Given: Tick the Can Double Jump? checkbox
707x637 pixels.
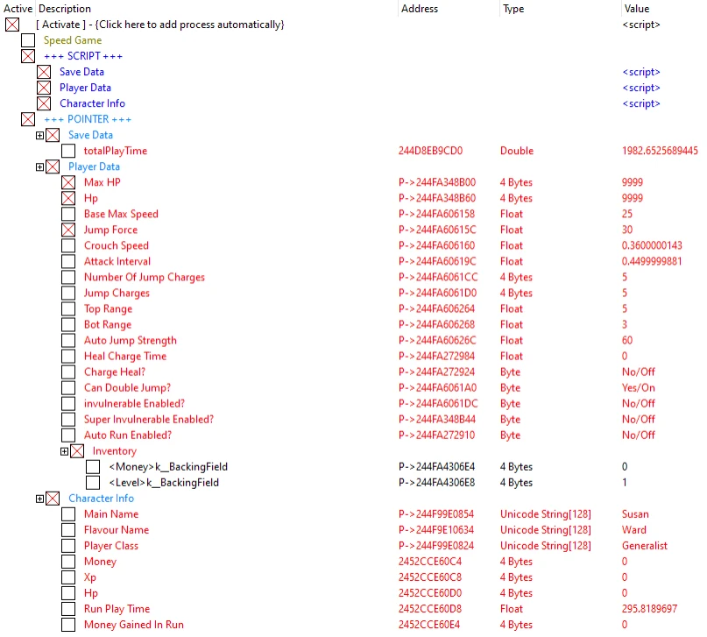Looking at the screenshot, I should pos(68,387).
